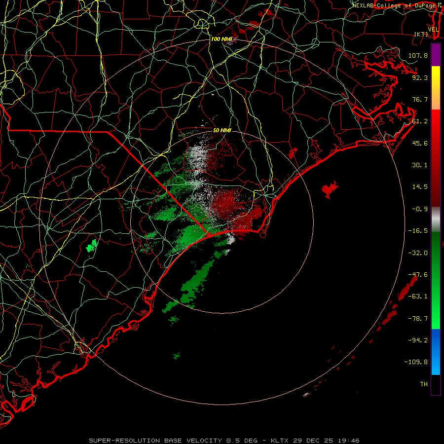Select the 61.2 velocity scale value
This screenshot has width=444, height=444.
(420, 121)
